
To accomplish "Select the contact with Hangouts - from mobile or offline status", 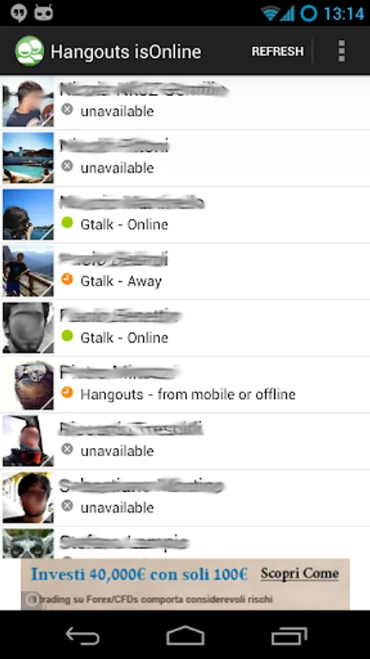I will click(185, 384).
